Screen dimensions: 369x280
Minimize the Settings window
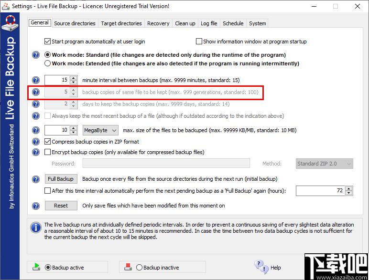click(314, 6)
